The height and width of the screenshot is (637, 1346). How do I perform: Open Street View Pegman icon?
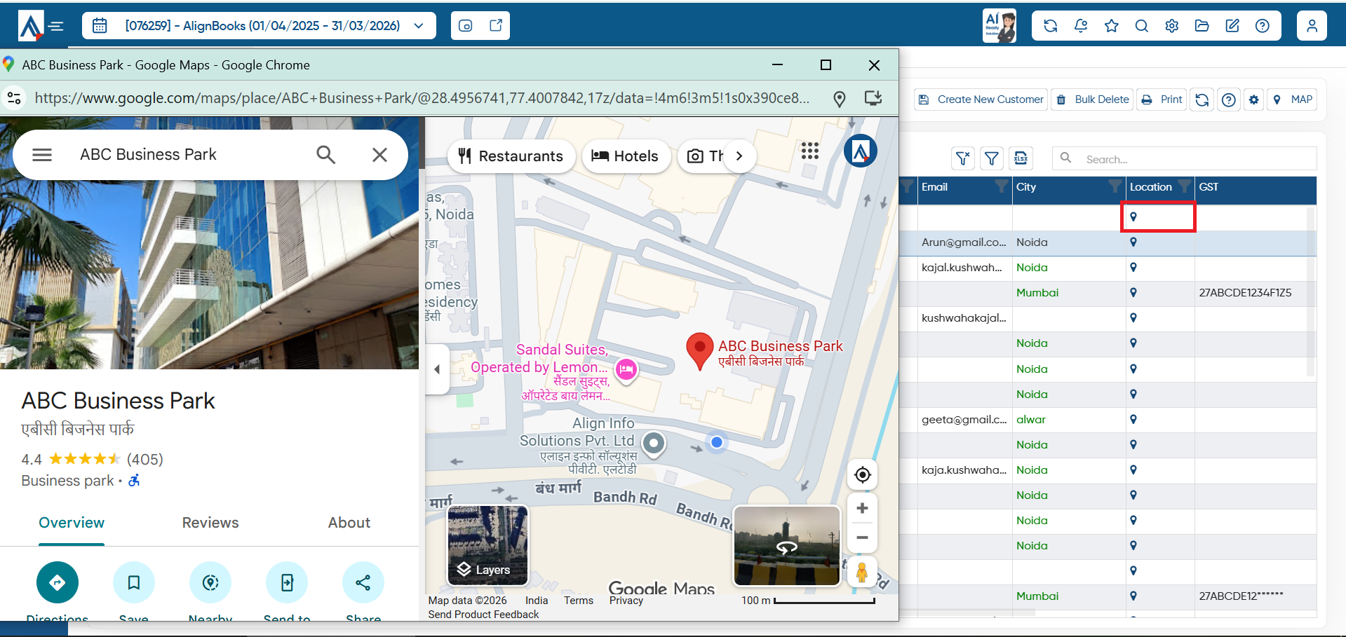(x=862, y=572)
